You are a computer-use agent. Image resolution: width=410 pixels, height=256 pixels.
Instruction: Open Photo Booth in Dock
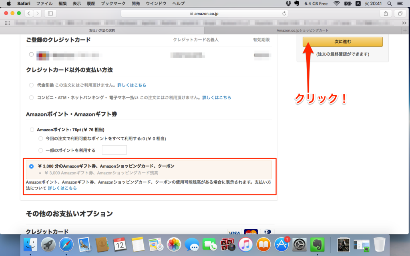pyautogui.click(x=227, y=245)
